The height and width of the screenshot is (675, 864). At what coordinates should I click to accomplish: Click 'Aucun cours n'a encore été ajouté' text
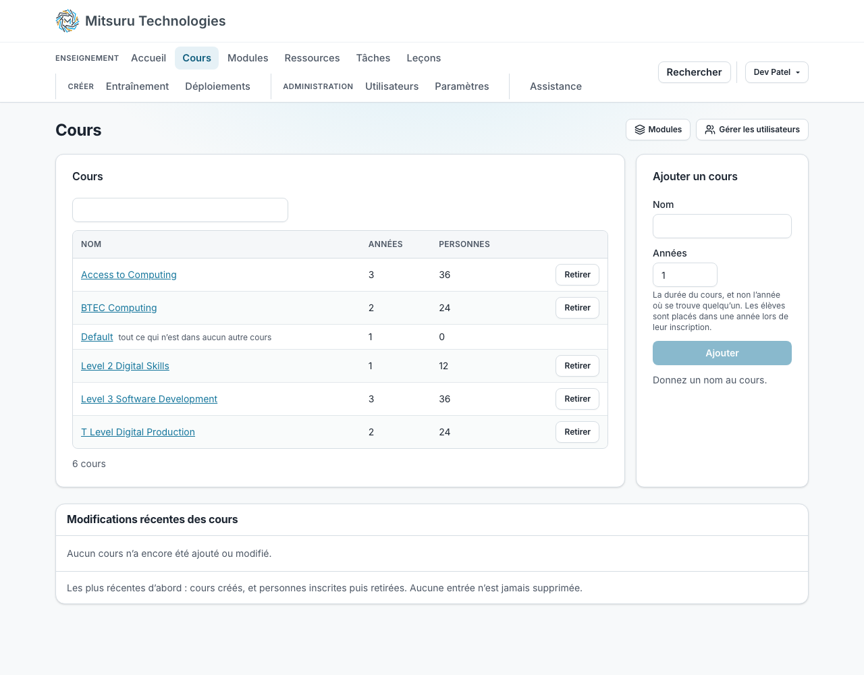tap(169, 553)
